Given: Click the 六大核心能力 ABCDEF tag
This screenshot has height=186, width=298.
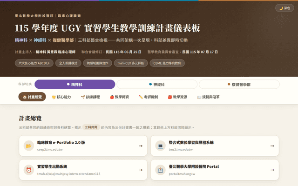Looking at the screenshot, I should [34, 63].
